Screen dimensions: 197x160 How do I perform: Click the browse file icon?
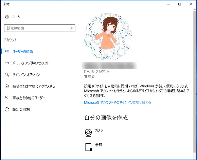coord(88,147)
